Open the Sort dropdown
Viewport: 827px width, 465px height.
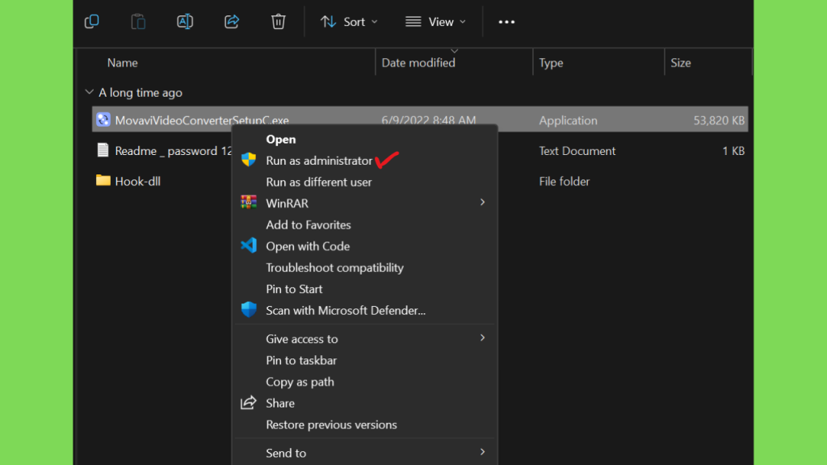[349, 22]
